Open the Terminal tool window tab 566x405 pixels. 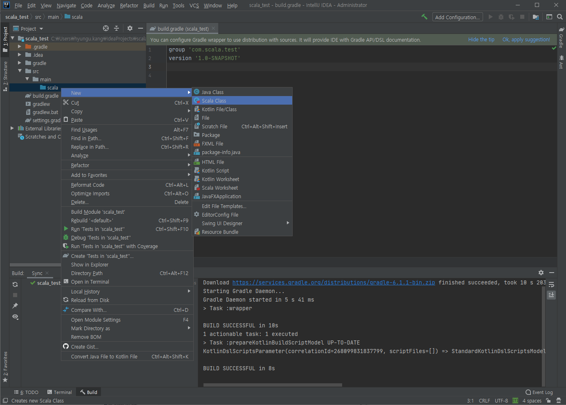(60, 392)
